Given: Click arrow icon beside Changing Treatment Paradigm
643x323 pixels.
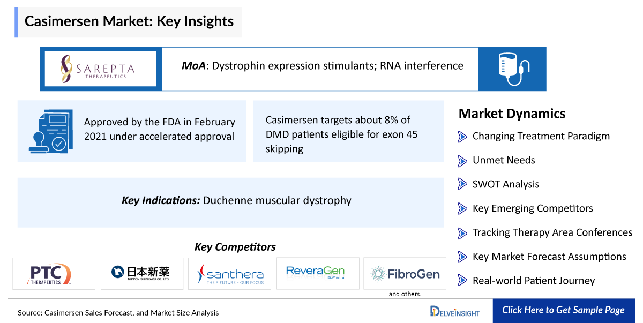Looking at the screenshot, I should click(x=462, y=137).
